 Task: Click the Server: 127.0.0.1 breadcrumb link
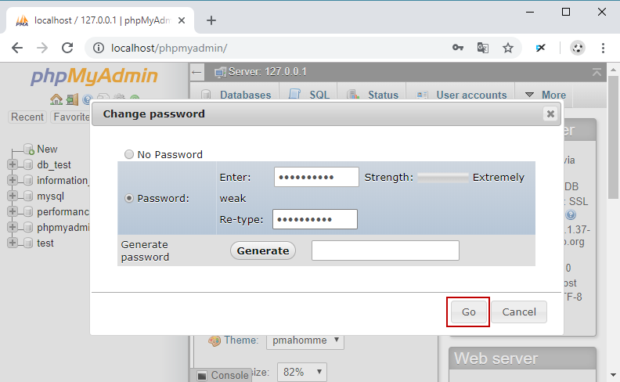pos(267,72)
